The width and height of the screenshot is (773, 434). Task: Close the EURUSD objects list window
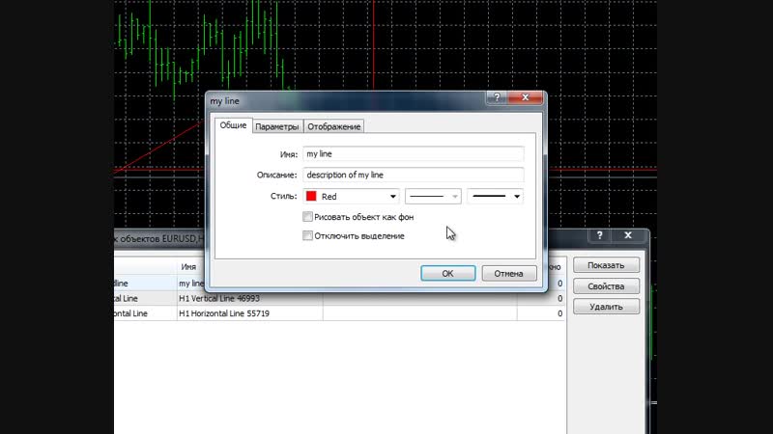(630, 235)
